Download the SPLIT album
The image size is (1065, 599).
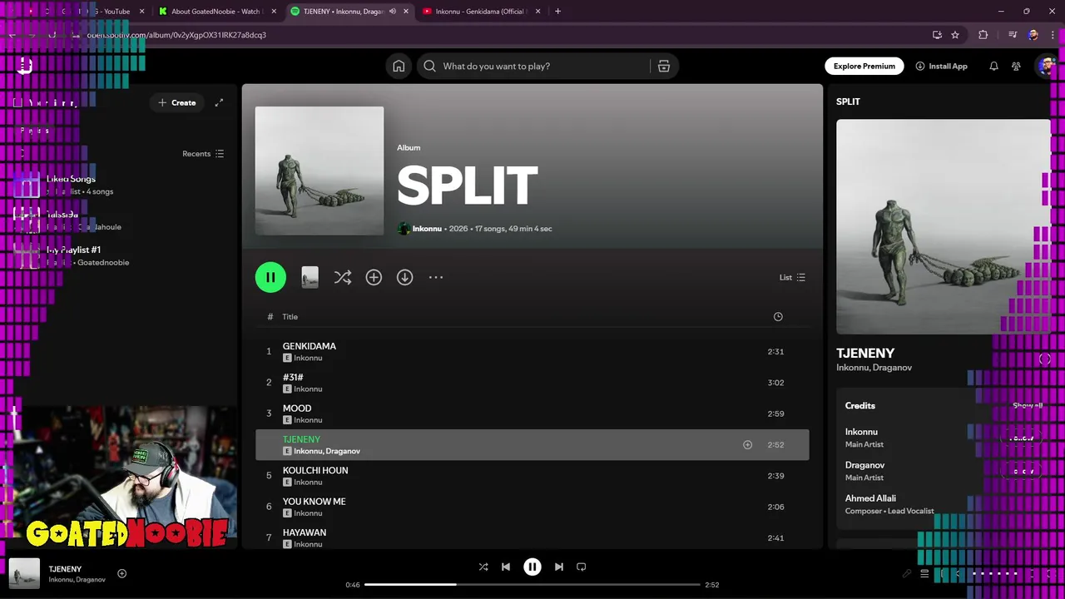click(404, 277)
